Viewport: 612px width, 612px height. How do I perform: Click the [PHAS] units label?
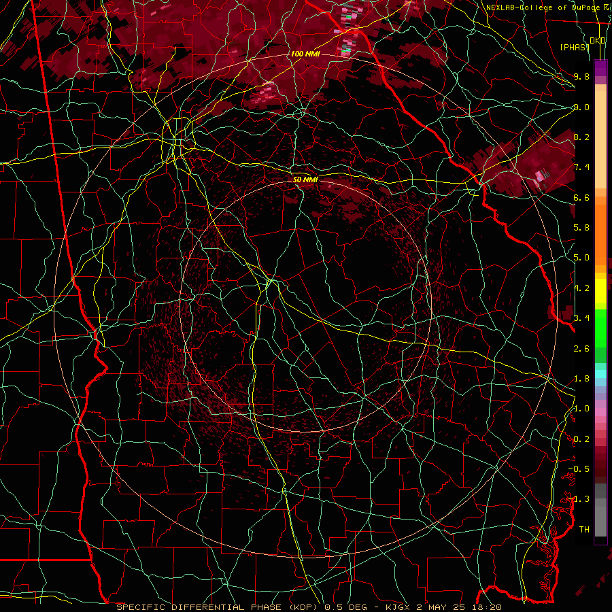(x=575, y=48)
